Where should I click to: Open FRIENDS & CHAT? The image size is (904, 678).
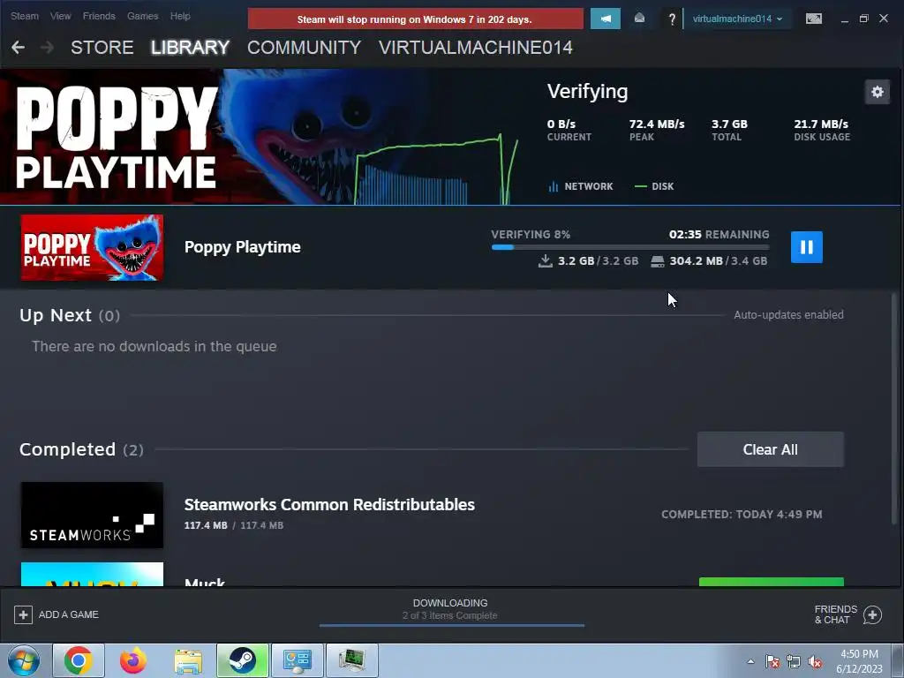click(x=835, y=614)
